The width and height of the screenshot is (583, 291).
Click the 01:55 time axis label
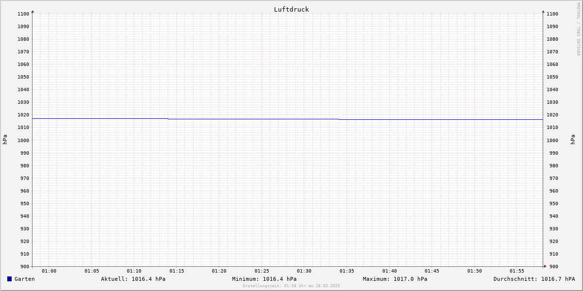coord(517,271)
